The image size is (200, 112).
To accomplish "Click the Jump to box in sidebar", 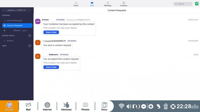I will 16,10.
